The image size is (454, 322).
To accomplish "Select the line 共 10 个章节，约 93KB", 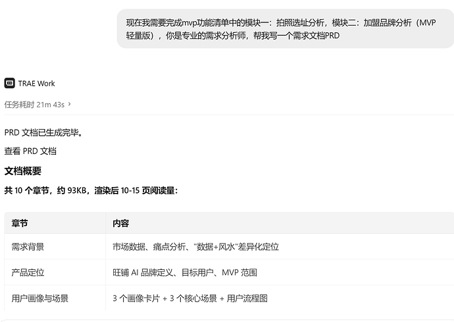I will point(91,190).
